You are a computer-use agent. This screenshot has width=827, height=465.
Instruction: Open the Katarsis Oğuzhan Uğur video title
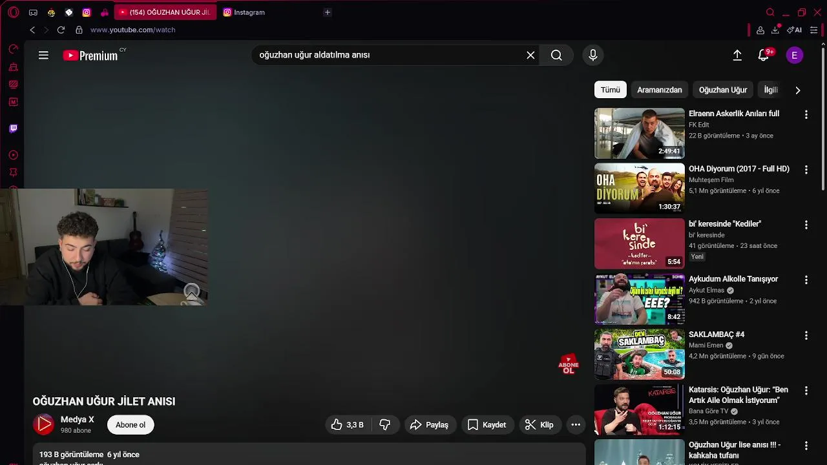[x=738, y=395]
